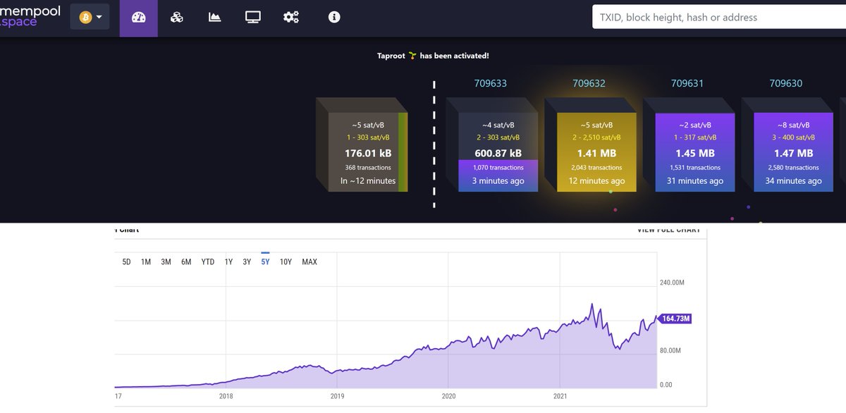This screenshot has width=846, height=413.
Task: Open the mempool.space logo home link
Action: pos(30,16)
